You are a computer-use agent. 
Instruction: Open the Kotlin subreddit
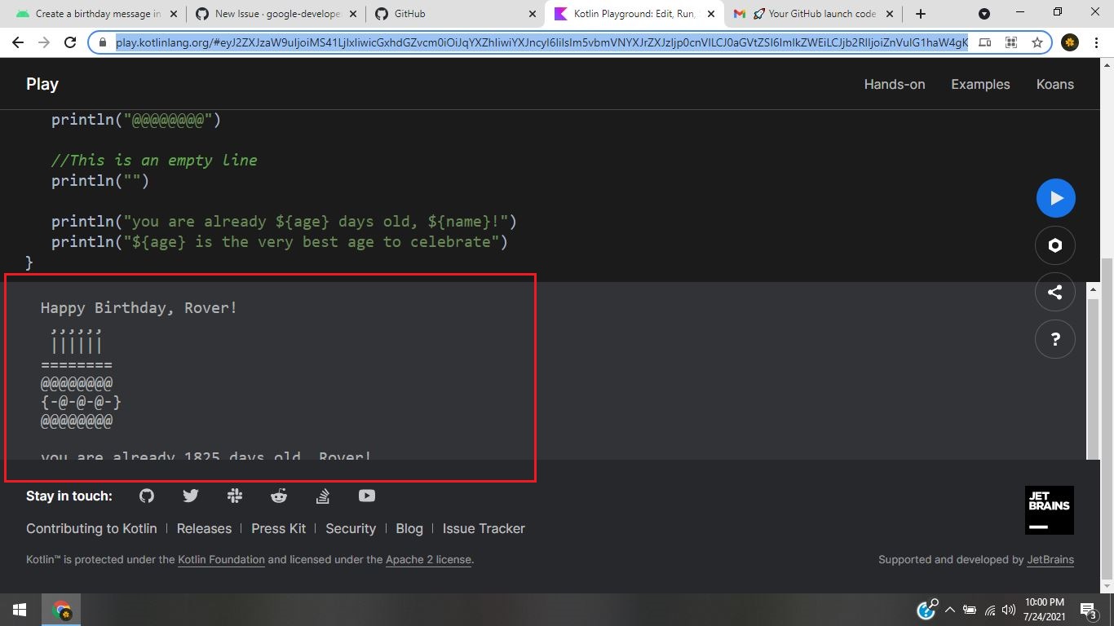[278, 496]
